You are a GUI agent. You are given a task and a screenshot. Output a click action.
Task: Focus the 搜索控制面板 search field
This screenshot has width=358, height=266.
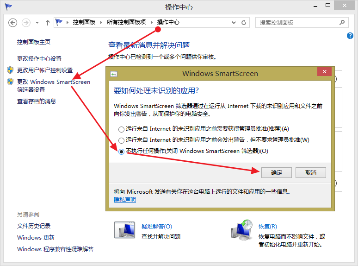click(302, 23)
